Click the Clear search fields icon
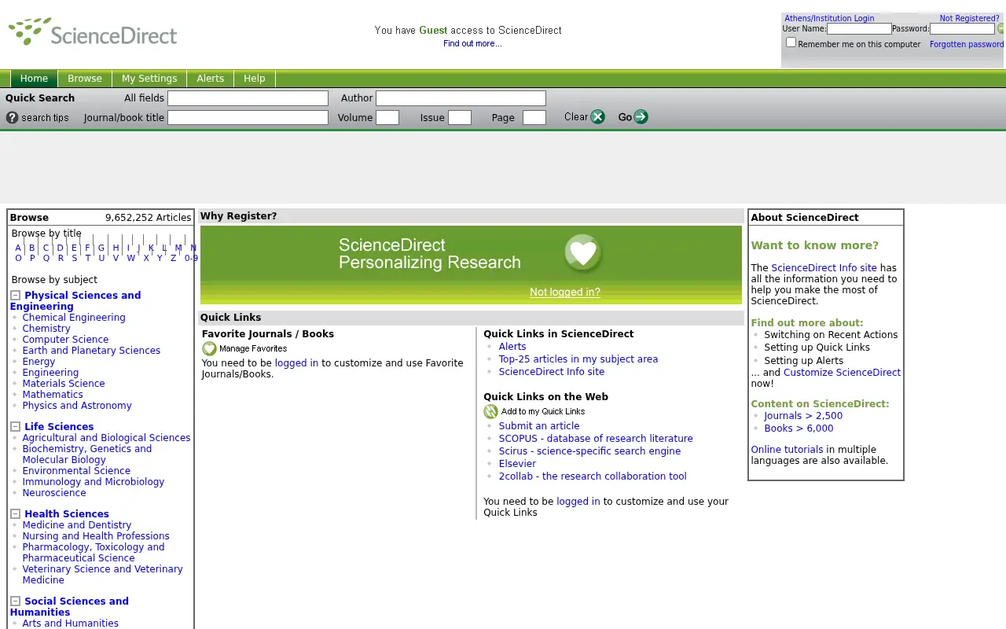 point(598,117)
